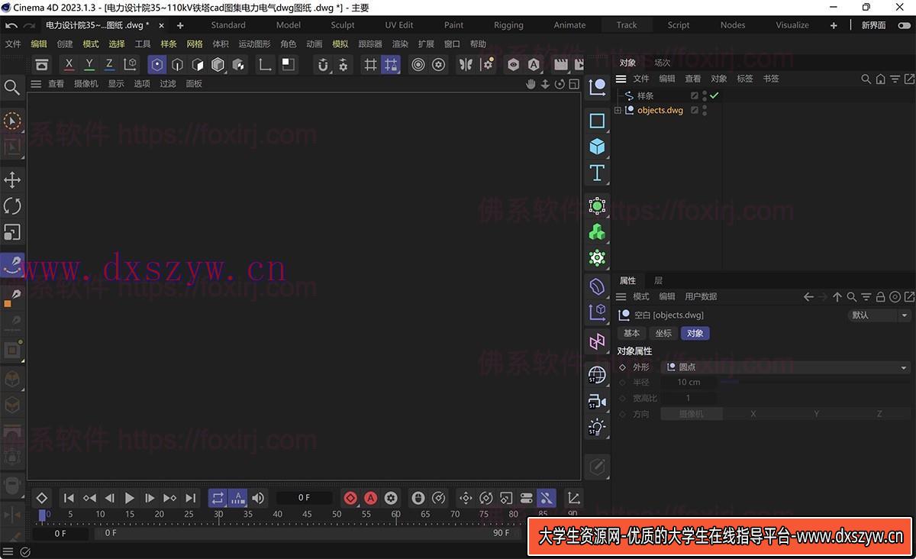The width and height of the screenshot is (916, 559).
Task: Select the active spline pen tool
Action: click(x=12, y=265)
